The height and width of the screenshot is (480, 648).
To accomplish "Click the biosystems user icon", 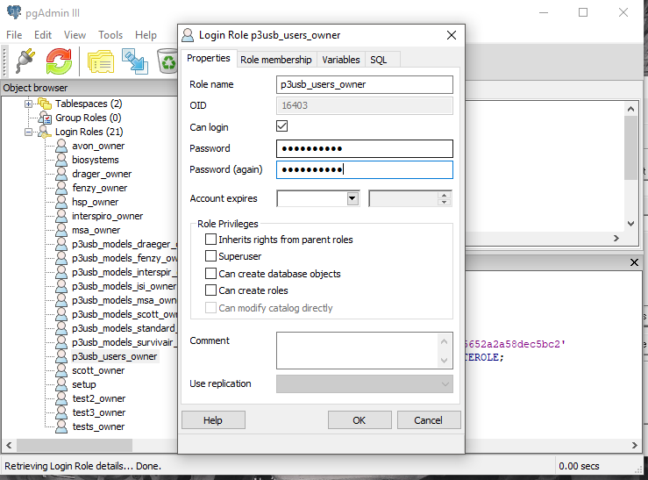I will pyautogui.click(x=61, y=160).
